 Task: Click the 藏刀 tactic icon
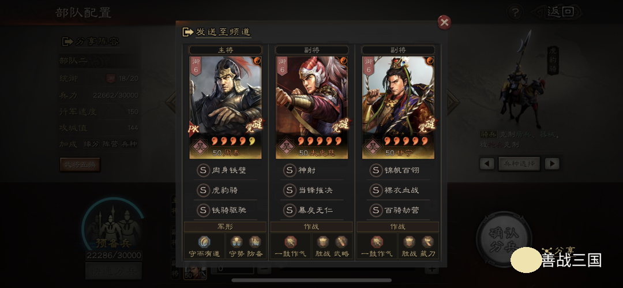(427, 241)
